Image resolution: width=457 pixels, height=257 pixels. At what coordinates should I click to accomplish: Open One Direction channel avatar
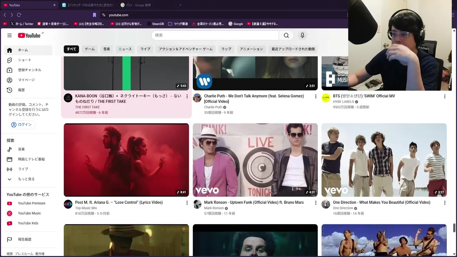[326, 204]
